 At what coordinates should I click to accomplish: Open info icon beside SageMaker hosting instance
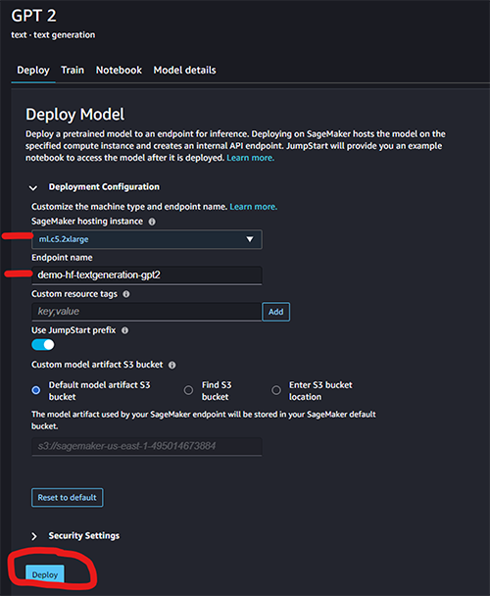(152, 222)
